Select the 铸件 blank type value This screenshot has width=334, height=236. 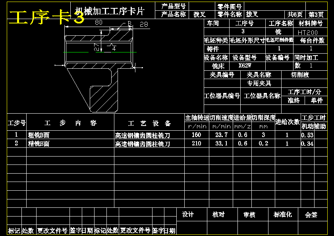pyautogui.click(x=213, y=49)
